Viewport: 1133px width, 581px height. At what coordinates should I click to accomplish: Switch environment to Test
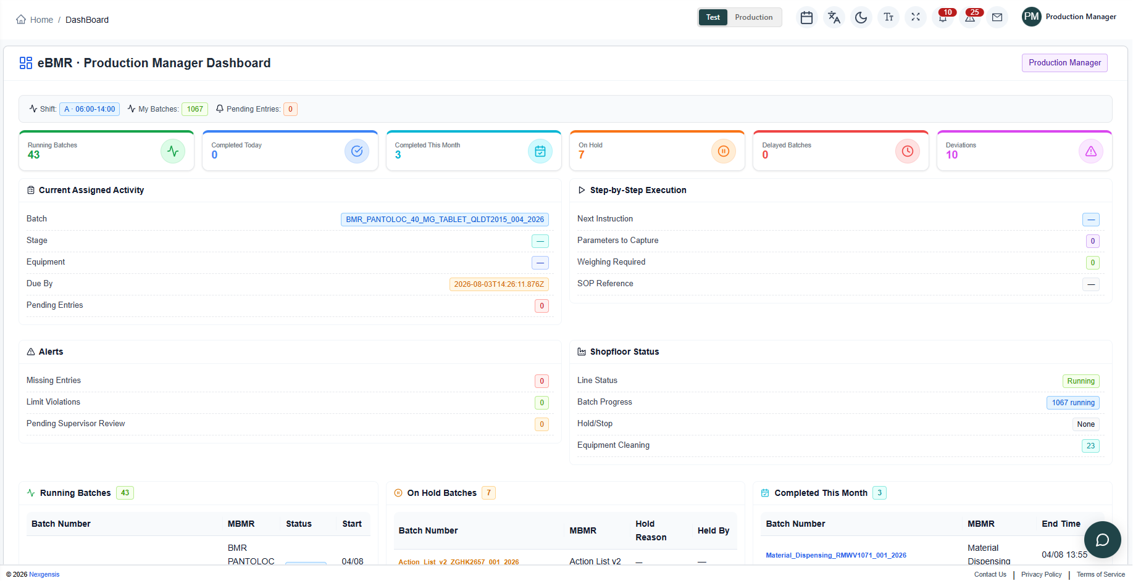click(x=713, y=17)
